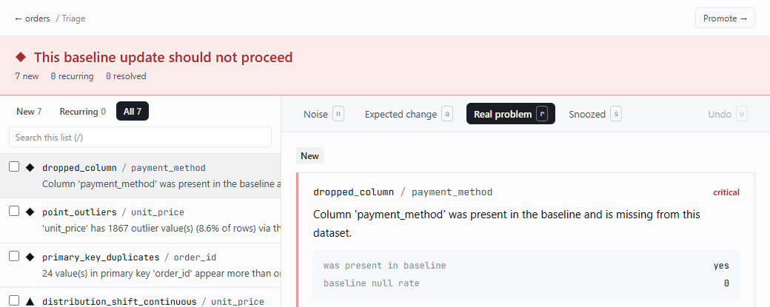Click 'Triage' in the breadcrumb
The image size is (770, 307).
(x=73, y=18)
